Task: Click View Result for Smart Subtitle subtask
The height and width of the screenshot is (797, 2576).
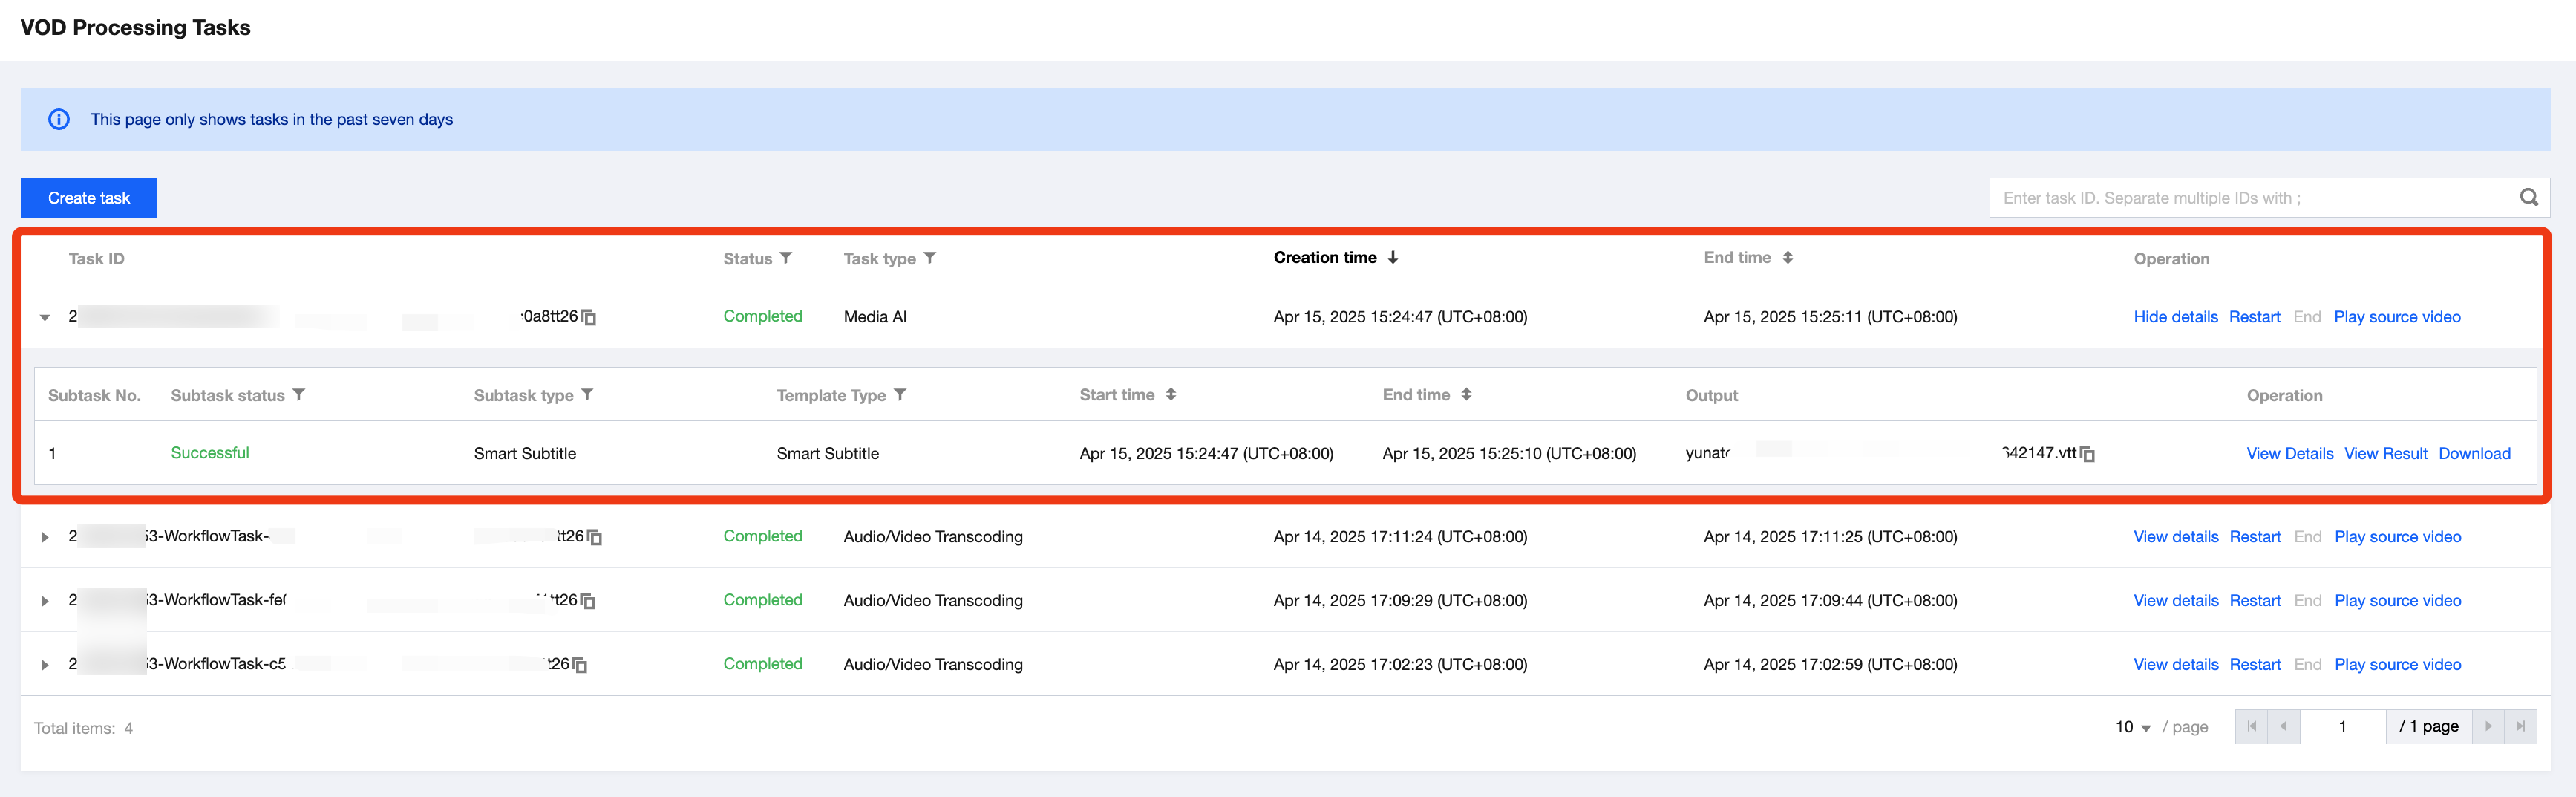Action: (2385, 453)
